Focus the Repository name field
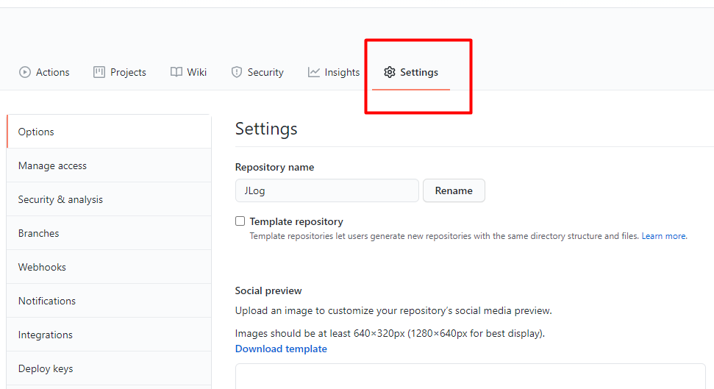The width and height of the screenshot is (714, 389). [x=327, y=190]
